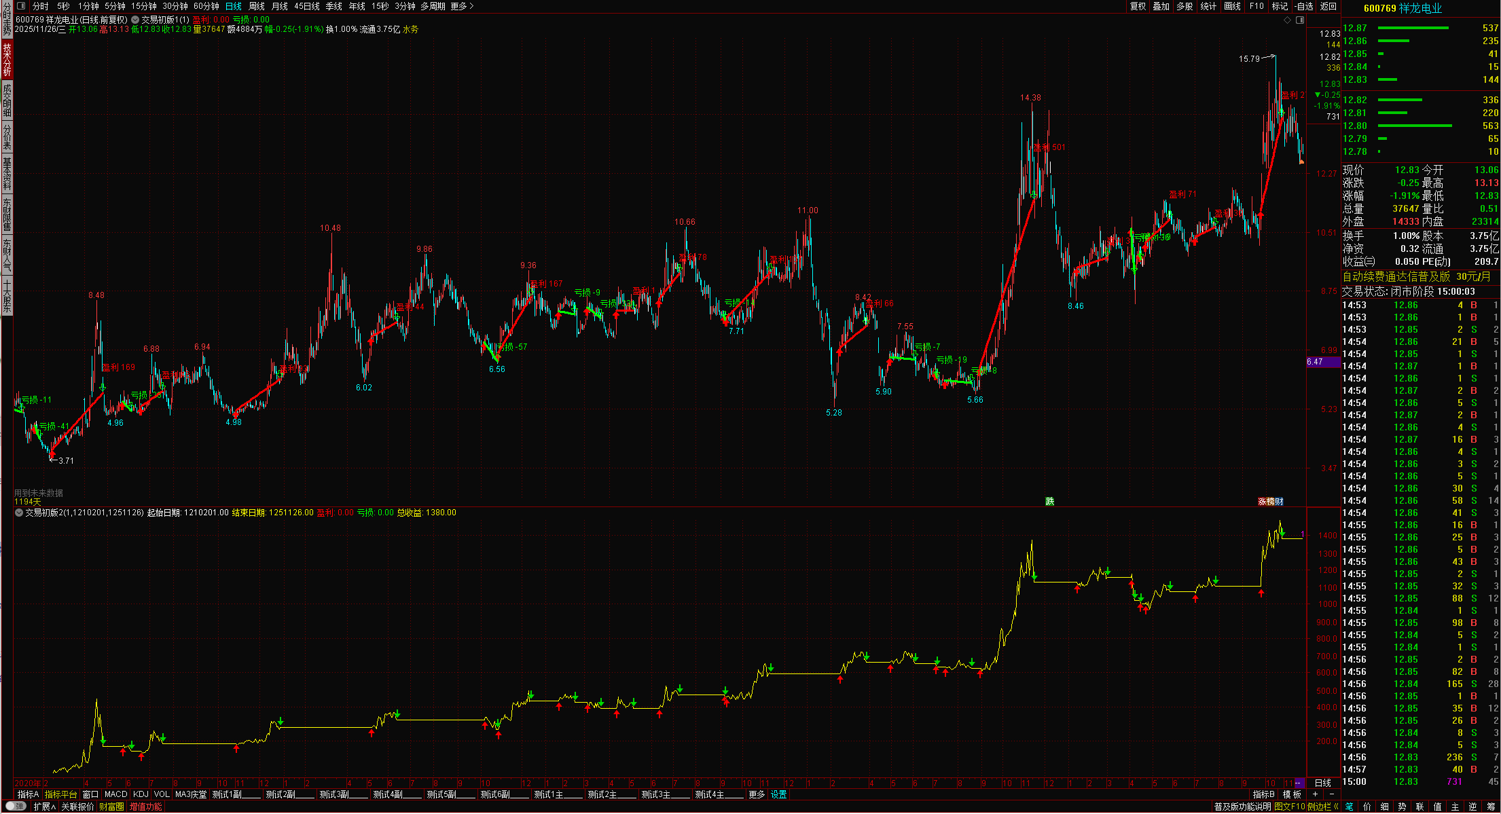This screenshot has height=814, width=1501.
Task: Open the 笔 tick detail panel
Action: click(x=1350, y=807)
